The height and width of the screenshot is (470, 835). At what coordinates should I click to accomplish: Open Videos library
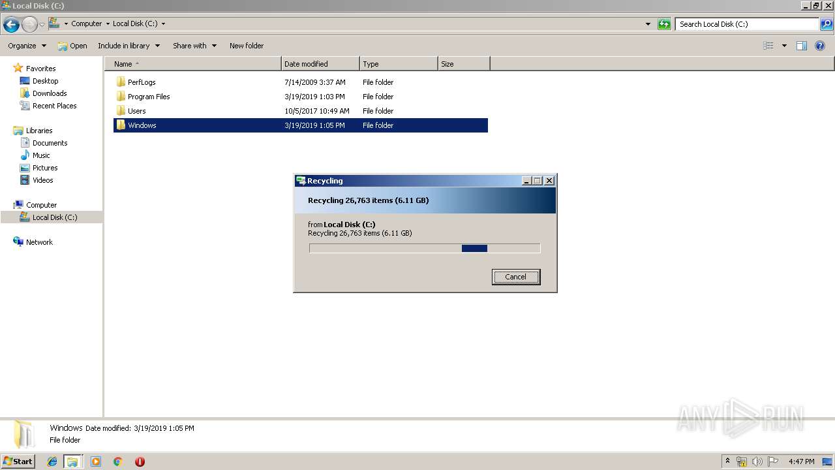pyautogui.click(x=42, y=180)
